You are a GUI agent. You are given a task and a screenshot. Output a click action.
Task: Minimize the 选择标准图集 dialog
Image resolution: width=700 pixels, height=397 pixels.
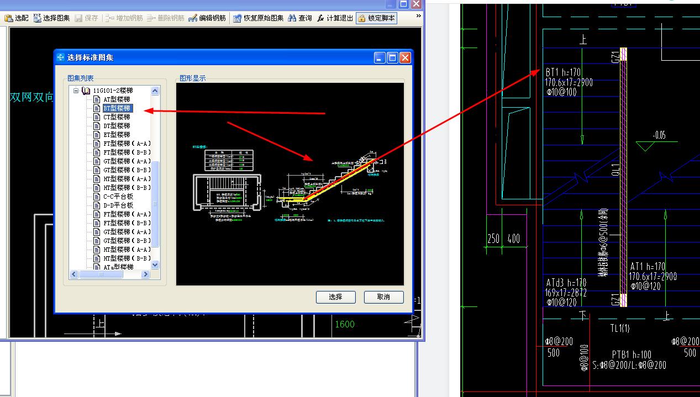380,57
